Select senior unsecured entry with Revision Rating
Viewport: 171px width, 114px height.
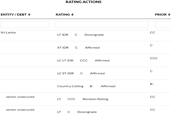pos(20,97)
